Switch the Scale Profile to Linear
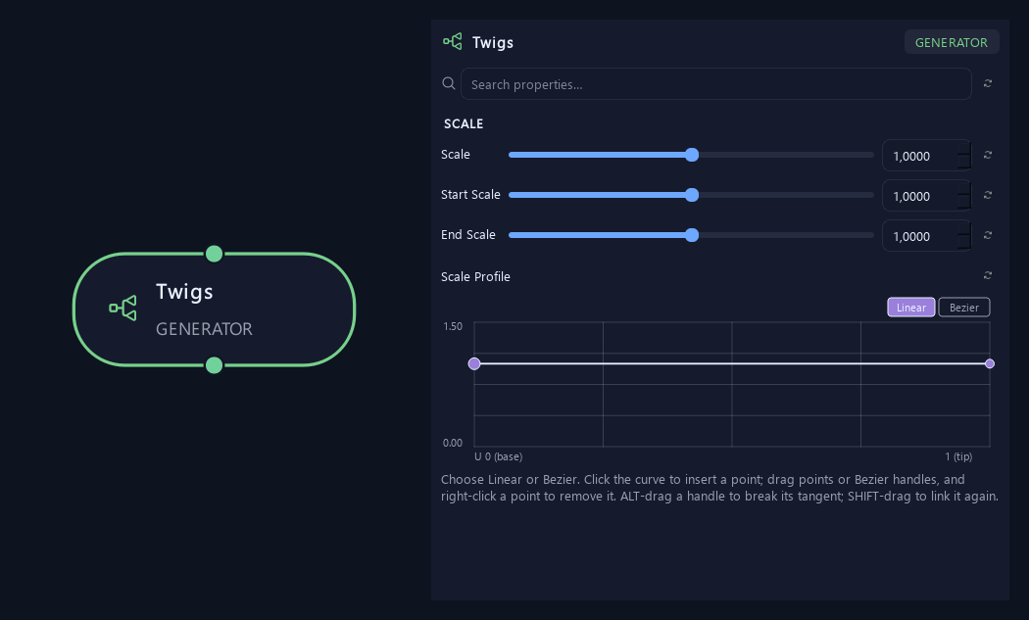 (910, 307)
